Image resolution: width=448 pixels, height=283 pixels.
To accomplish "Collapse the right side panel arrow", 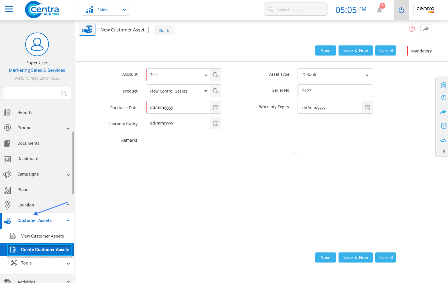I will (x=444, y=151).
